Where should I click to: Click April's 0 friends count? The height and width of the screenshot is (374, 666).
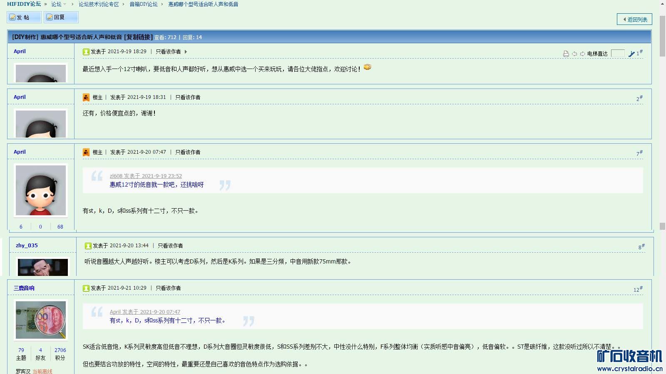point(40,226)
